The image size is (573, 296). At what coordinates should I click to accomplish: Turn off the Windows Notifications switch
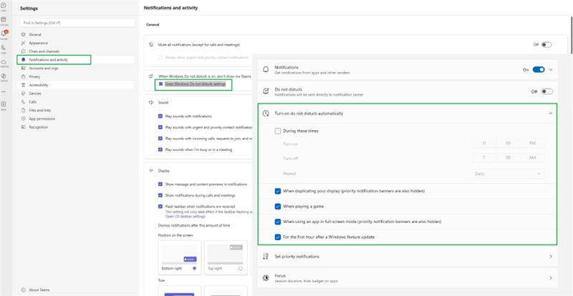pos(539,69)
